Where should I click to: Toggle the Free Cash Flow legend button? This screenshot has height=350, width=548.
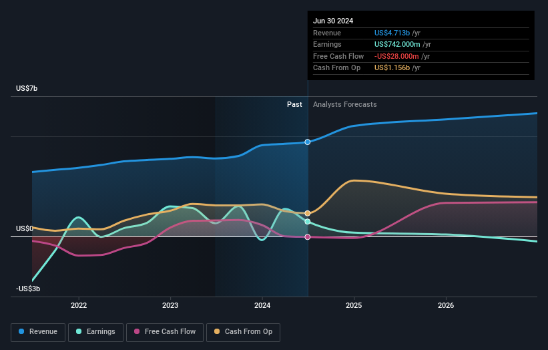(x=165, y=332)
